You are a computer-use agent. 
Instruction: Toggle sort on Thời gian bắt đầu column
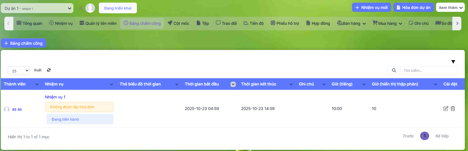pos(233,84)
